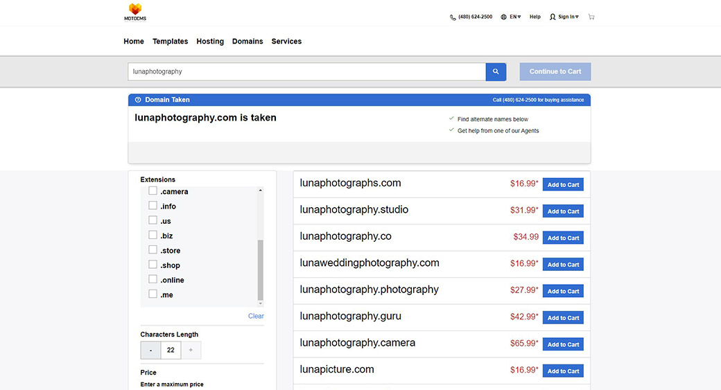Click the globe language icon
Screen dimensions: 721x390
pyautogui.click(x=504, y=17)
